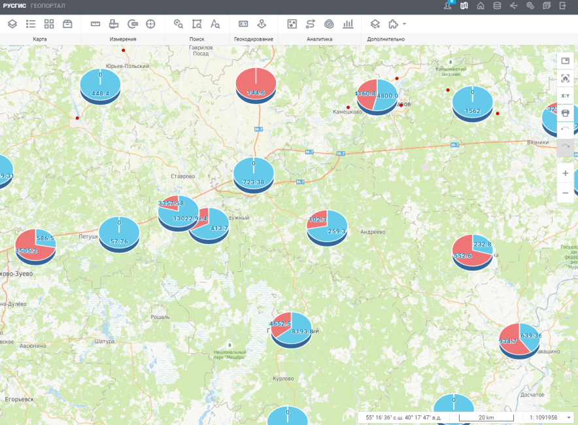The image size is (578, 425).
Task: Select the pie chart labeled 1562
Action: [473, 103]
